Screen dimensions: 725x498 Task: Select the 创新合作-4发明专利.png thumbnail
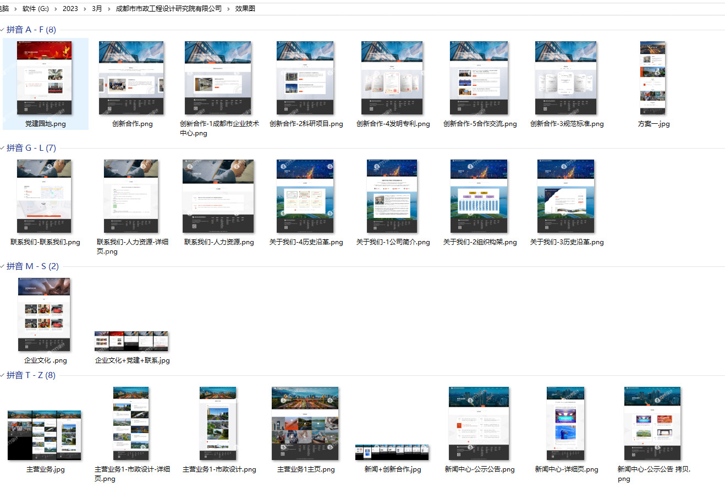pos(392,78)
